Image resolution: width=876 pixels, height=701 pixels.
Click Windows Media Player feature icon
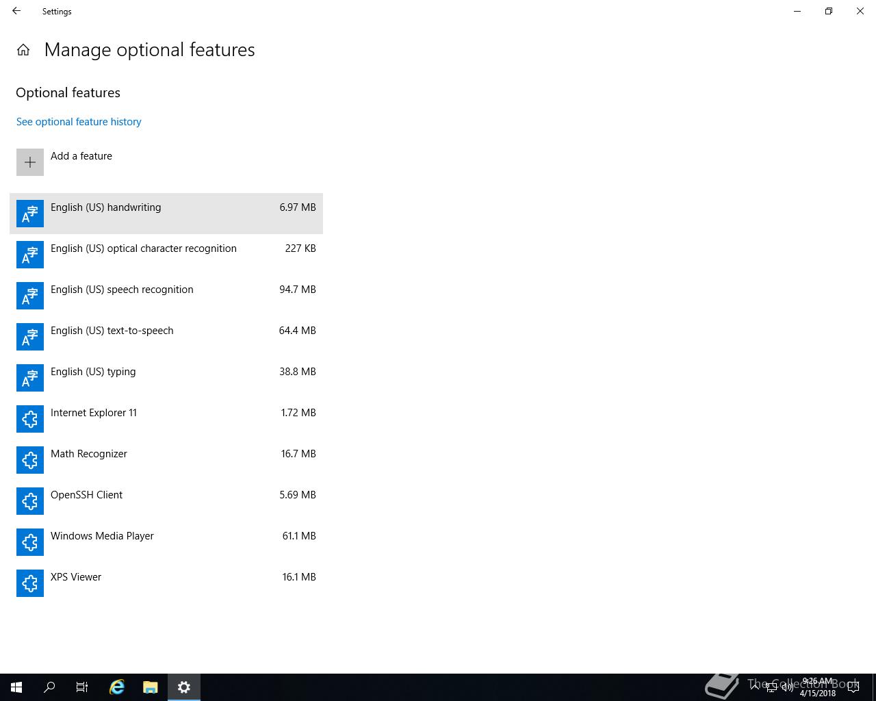pos(30,542)
